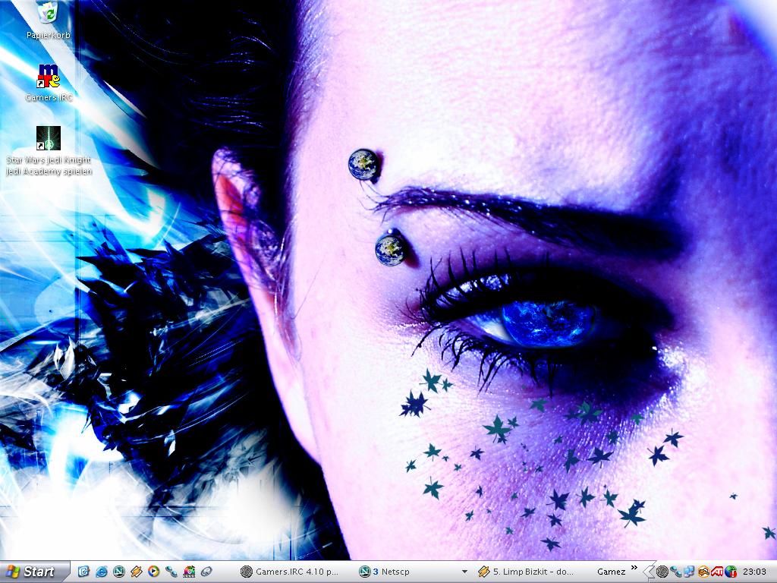Select Star Wars Jedi Academy shortcut
The width and height of the screenshot is (777, 583).
click(49, 139)
